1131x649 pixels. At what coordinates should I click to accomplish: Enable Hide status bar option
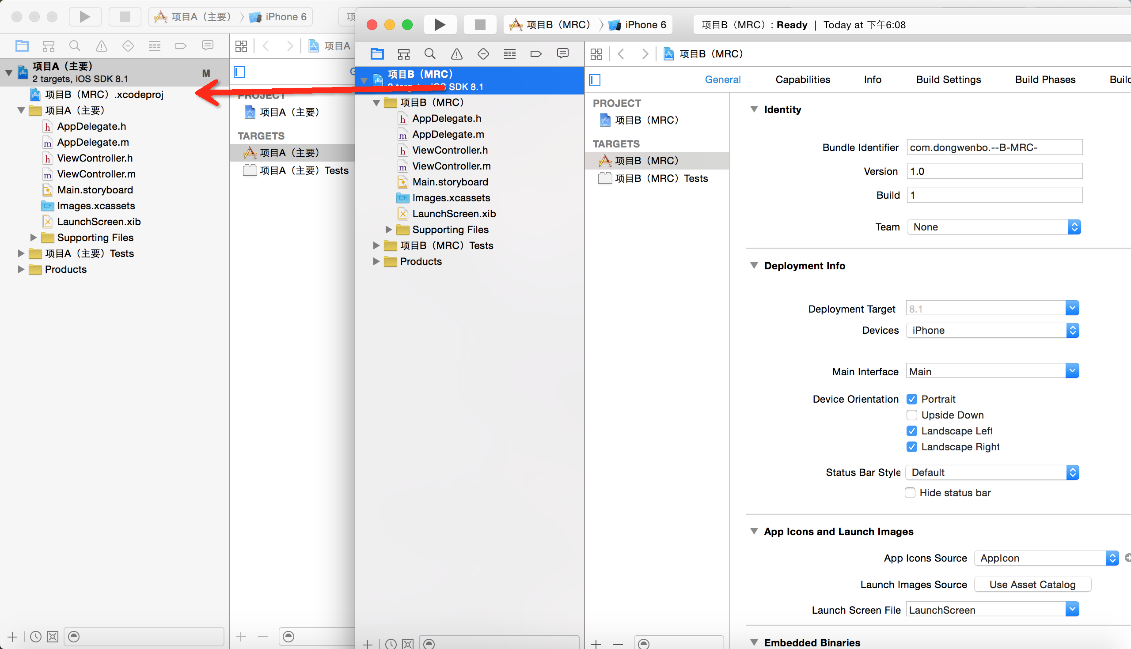pos(910,493)
